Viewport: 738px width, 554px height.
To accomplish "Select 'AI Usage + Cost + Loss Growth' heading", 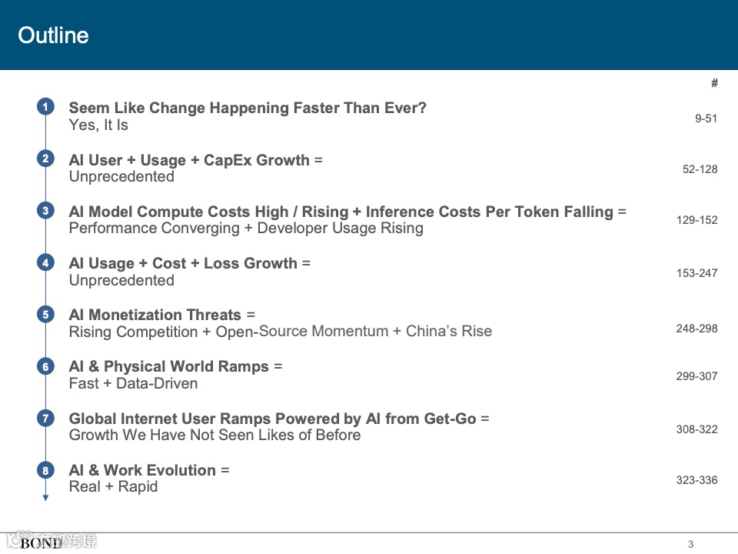I will 183,263.
